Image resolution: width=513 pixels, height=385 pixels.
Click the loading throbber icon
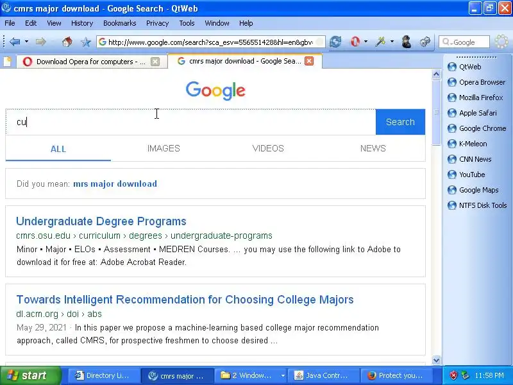pyautogui.click(x=501, y=42)
